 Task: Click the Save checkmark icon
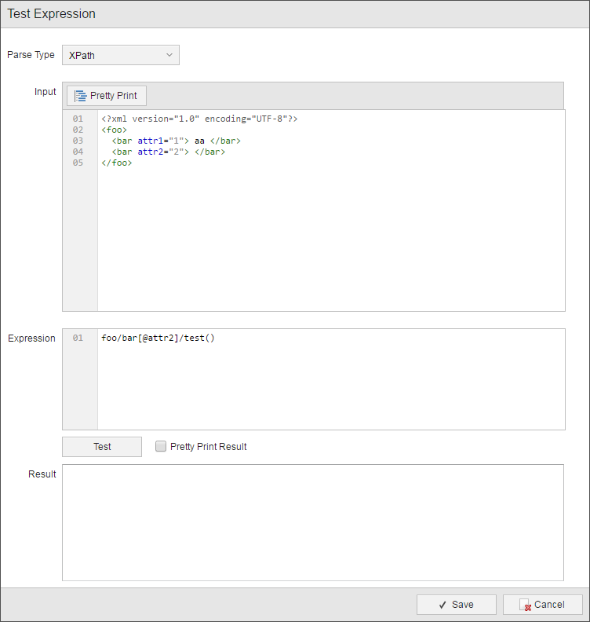coord(442,605)
